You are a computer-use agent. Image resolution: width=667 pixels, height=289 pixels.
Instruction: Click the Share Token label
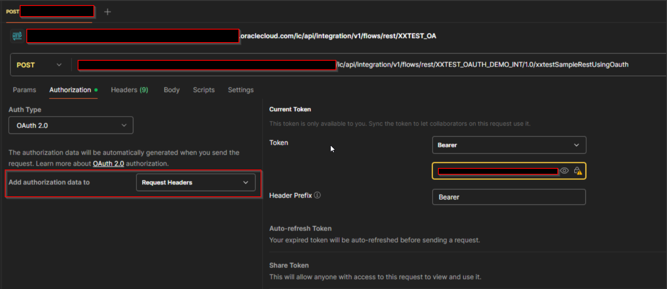pos(289,265)
